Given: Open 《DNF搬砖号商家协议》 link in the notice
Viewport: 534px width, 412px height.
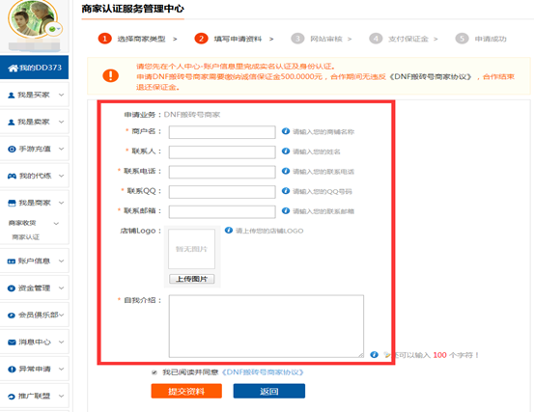Looking at the screenshot, I should point(430,77).
